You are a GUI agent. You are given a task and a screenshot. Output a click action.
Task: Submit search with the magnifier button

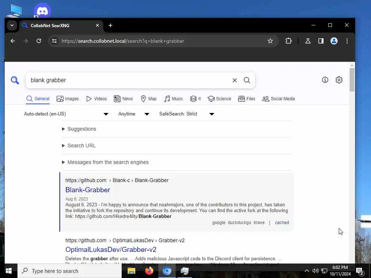247,80
